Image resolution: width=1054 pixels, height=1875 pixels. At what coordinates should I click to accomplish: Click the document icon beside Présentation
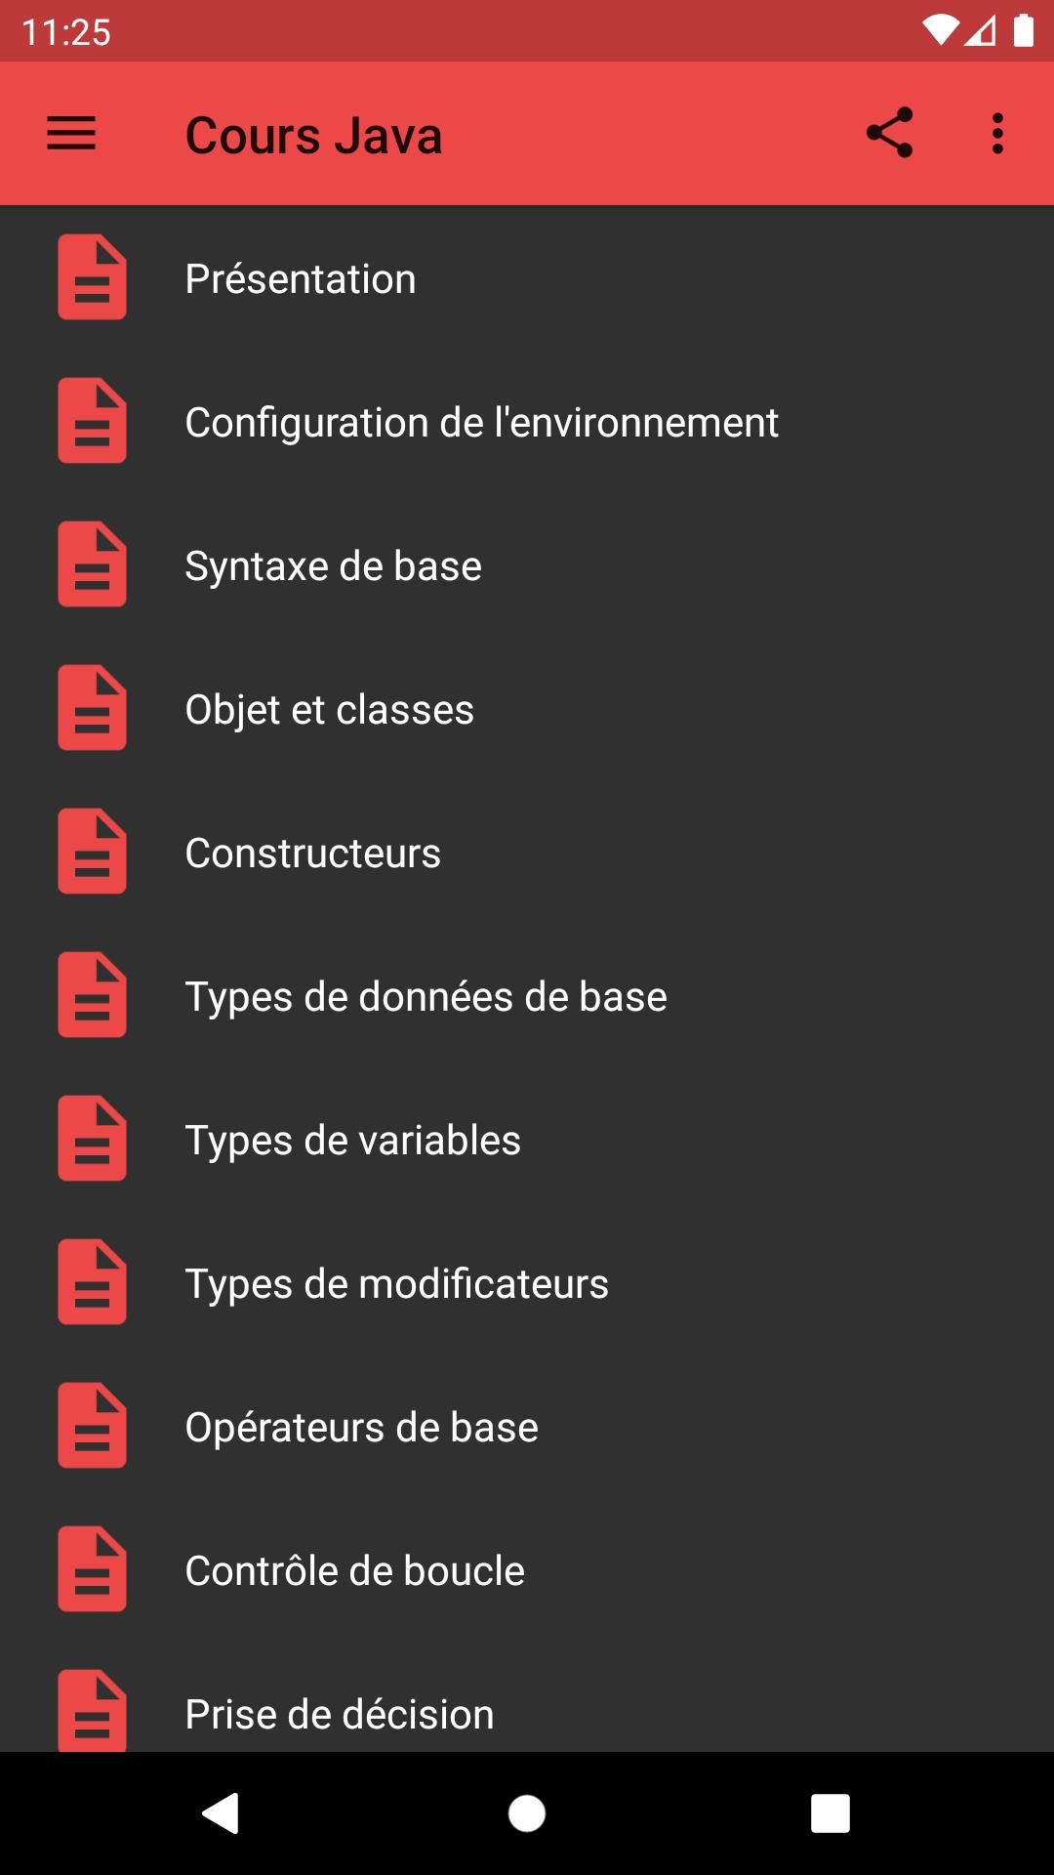(92, 277)
